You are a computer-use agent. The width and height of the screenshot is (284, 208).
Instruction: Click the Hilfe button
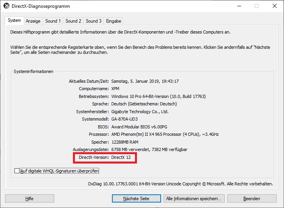point(30,198)
